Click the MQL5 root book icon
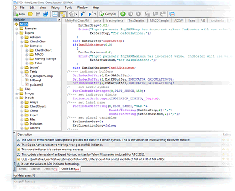Image resolution: width=235 pixels, height=191 pixels. click(17, 24)
